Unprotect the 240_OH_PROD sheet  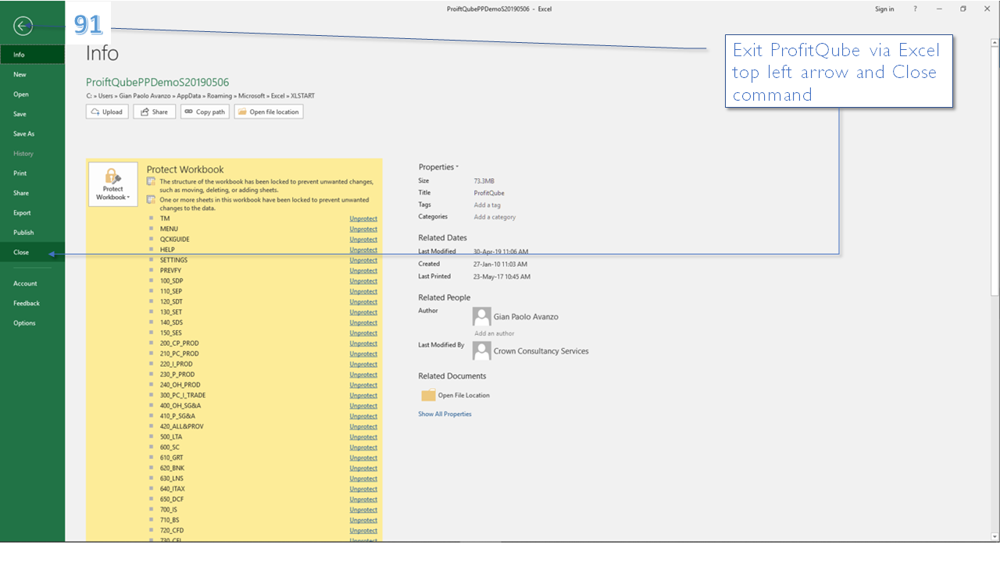click(363, 385)
